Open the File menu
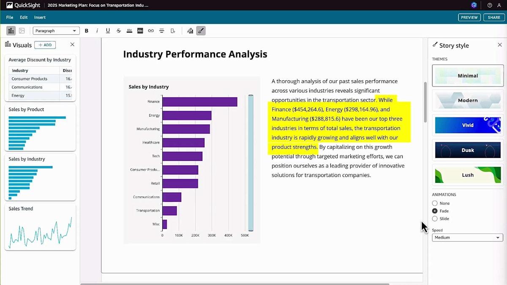Viewport: 507px width, 285px height. 10,17
